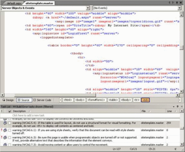185x152 pixels.
Task: Close the sitetemplate.master document
Action: click(181, 2)
